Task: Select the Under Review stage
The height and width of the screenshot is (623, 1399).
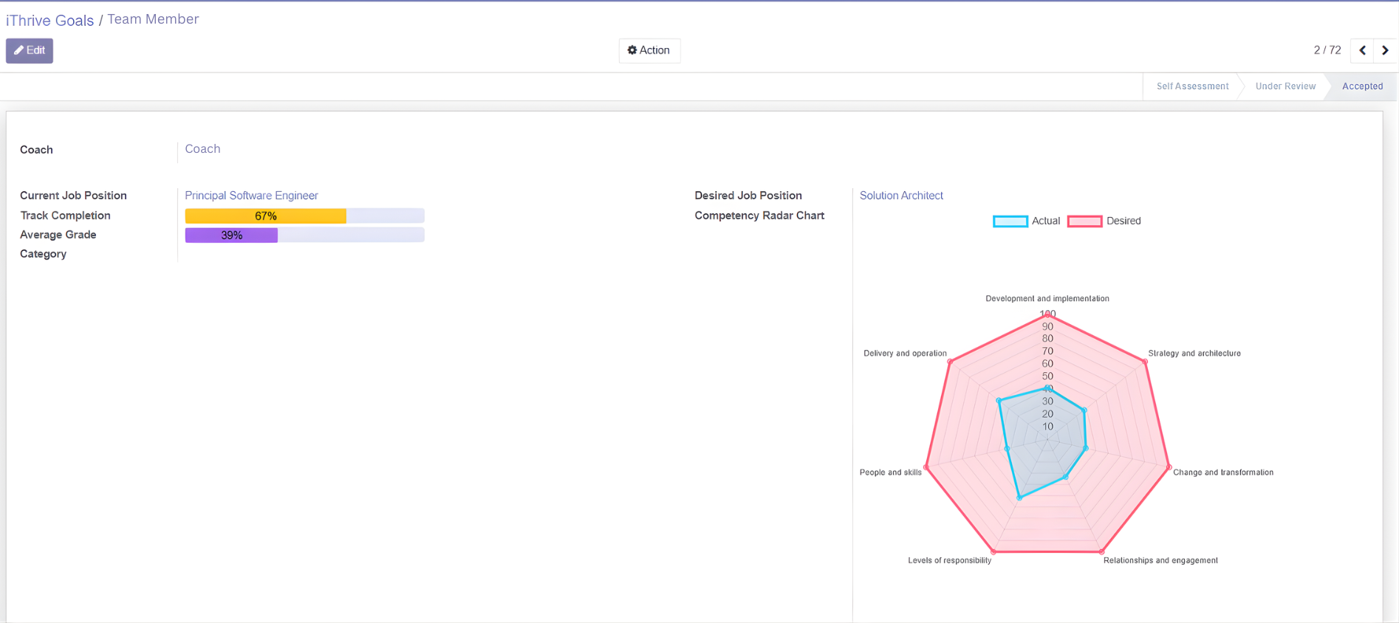Action: point(1285,86)
